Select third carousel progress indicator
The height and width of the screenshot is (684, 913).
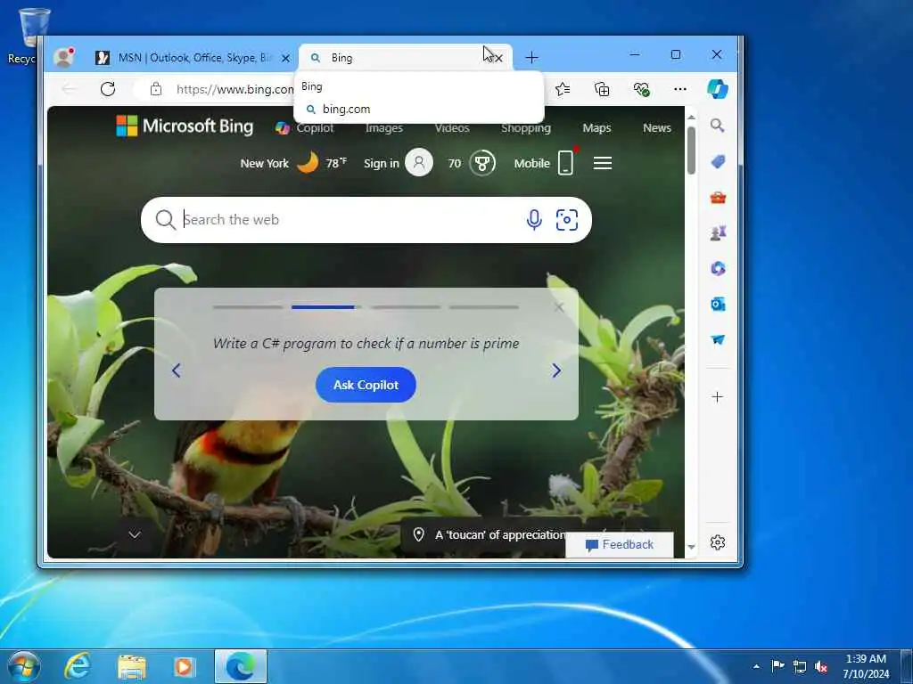click(406, 307)
